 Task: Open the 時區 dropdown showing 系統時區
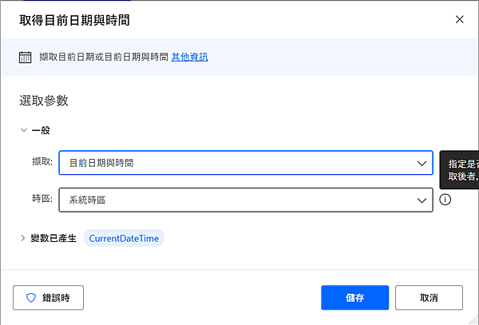pyautogui.click(x=239, y=200)
